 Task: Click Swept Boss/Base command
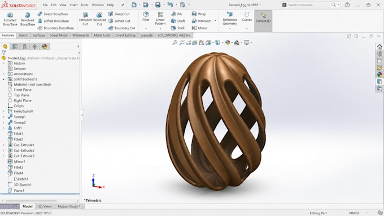click(x=53, y=14)
